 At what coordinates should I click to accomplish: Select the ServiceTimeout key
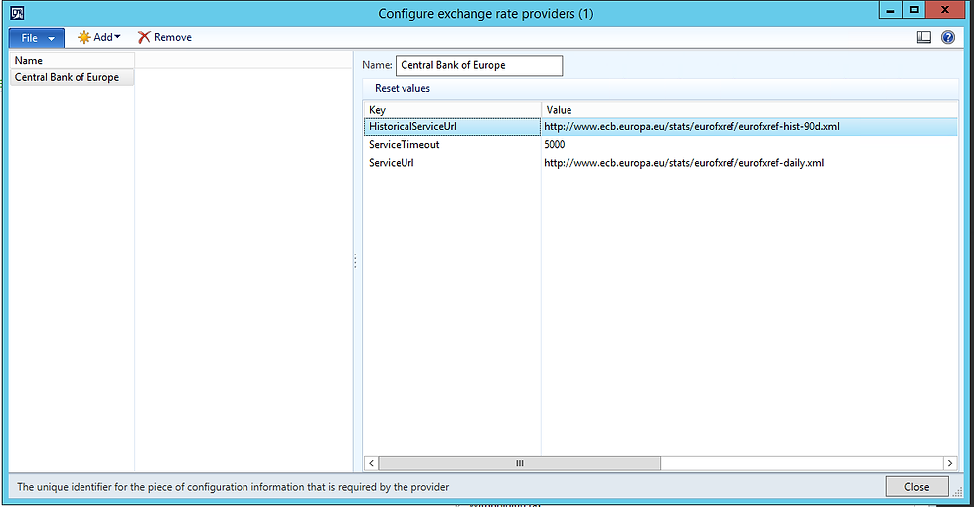[451, 145]
